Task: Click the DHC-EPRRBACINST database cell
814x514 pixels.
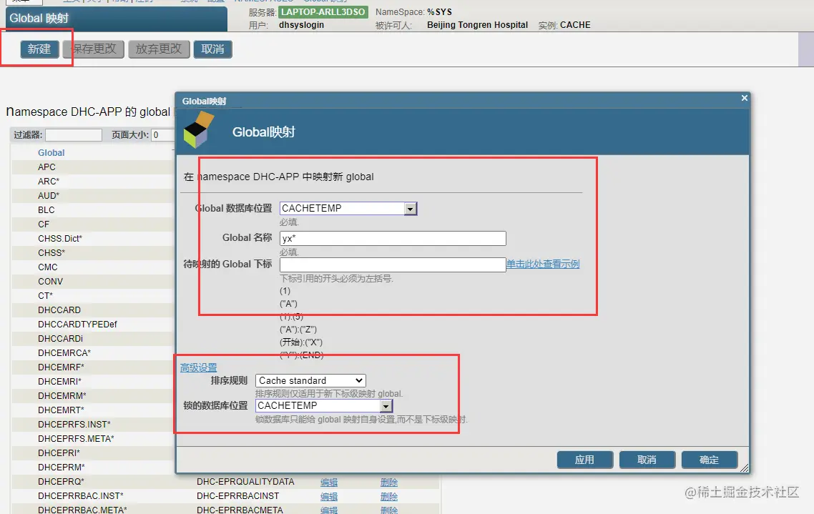Action: pos(237,496)
